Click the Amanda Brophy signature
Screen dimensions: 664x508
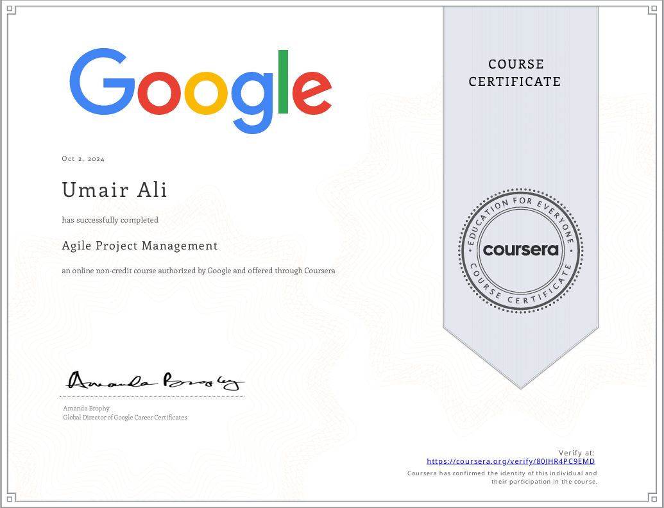click(x=155, y=380)
